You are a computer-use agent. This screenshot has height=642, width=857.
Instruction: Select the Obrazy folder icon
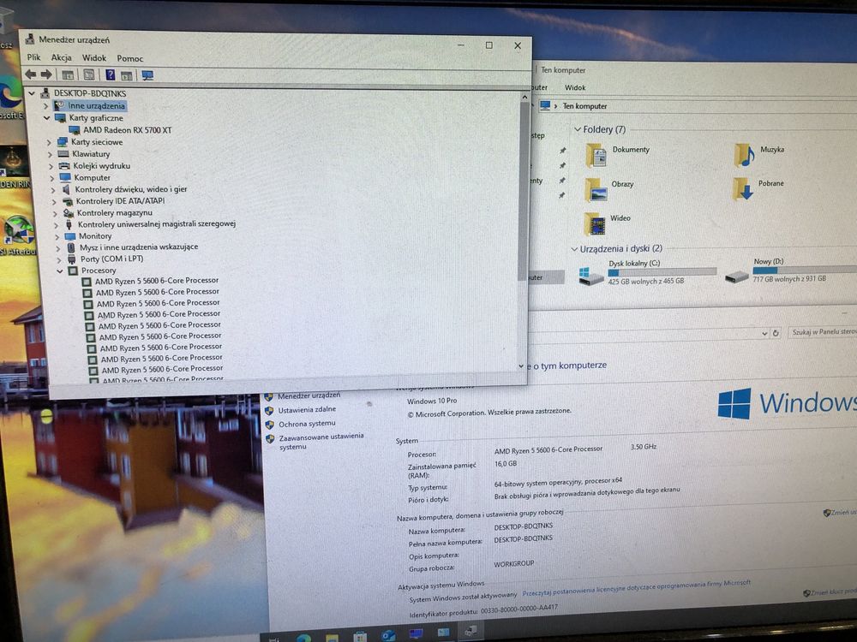pyautogui.click(x=596, y=190)
